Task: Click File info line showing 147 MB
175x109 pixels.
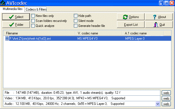Action: (82, 93)
